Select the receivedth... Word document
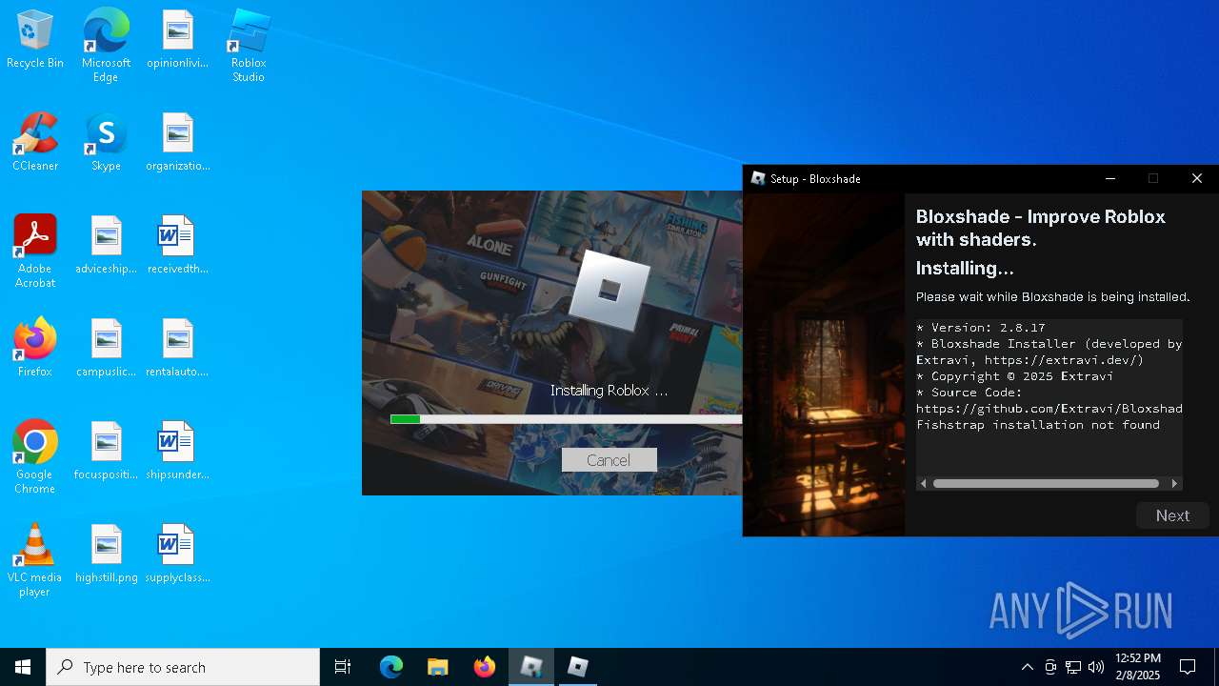Image resolution: width=1219 pixels, height=686 pixels. (x=177, y=246)
